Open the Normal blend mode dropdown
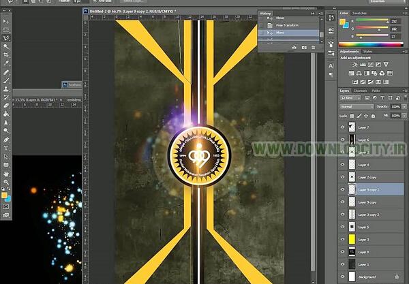The image size is (409, 284). [357, 106]
